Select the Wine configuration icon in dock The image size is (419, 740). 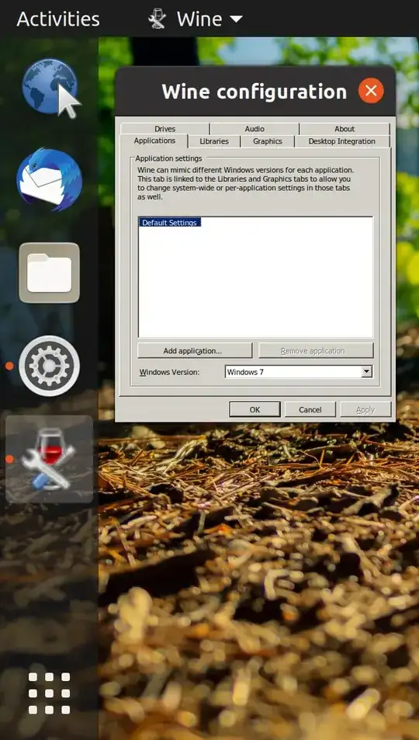[x=49, y=459]
